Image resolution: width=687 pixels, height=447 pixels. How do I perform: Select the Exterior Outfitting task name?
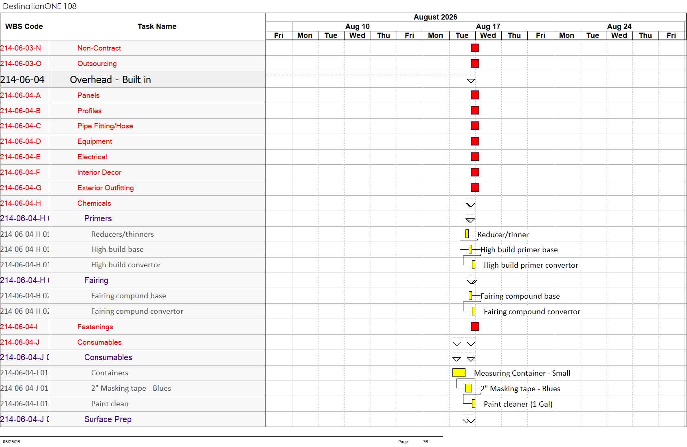[x=105, y=188]
